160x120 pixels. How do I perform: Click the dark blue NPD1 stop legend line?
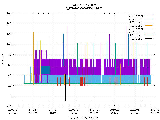point(149,32)
